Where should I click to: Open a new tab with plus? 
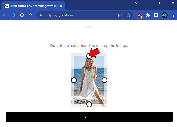(x=71, y=6)
